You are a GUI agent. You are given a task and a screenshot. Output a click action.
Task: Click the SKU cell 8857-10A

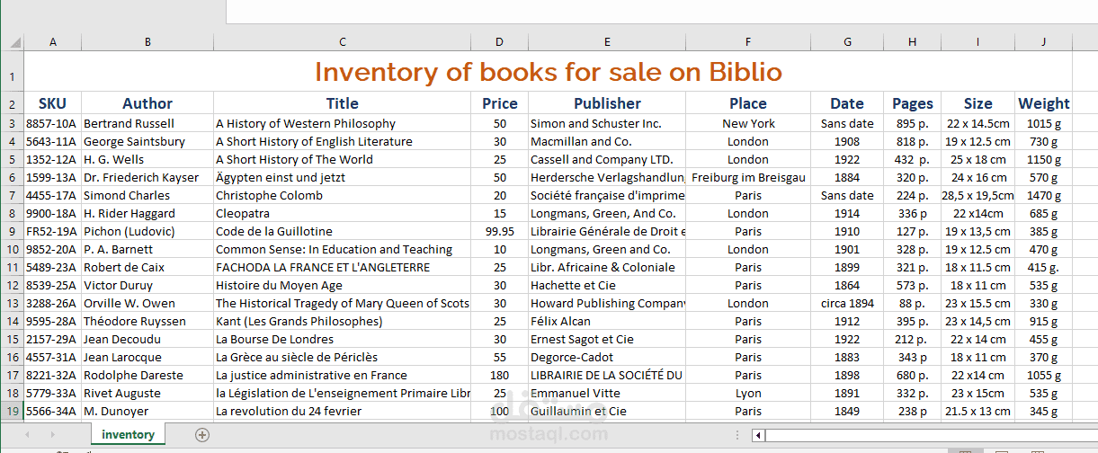click(52, 123)
